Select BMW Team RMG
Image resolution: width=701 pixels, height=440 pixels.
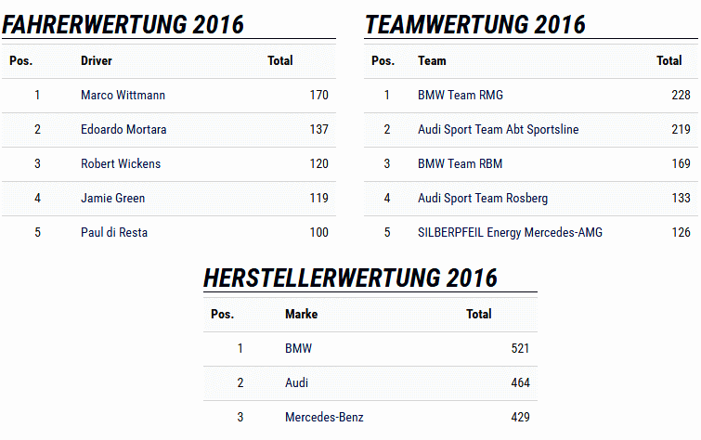tap(461, 96)
